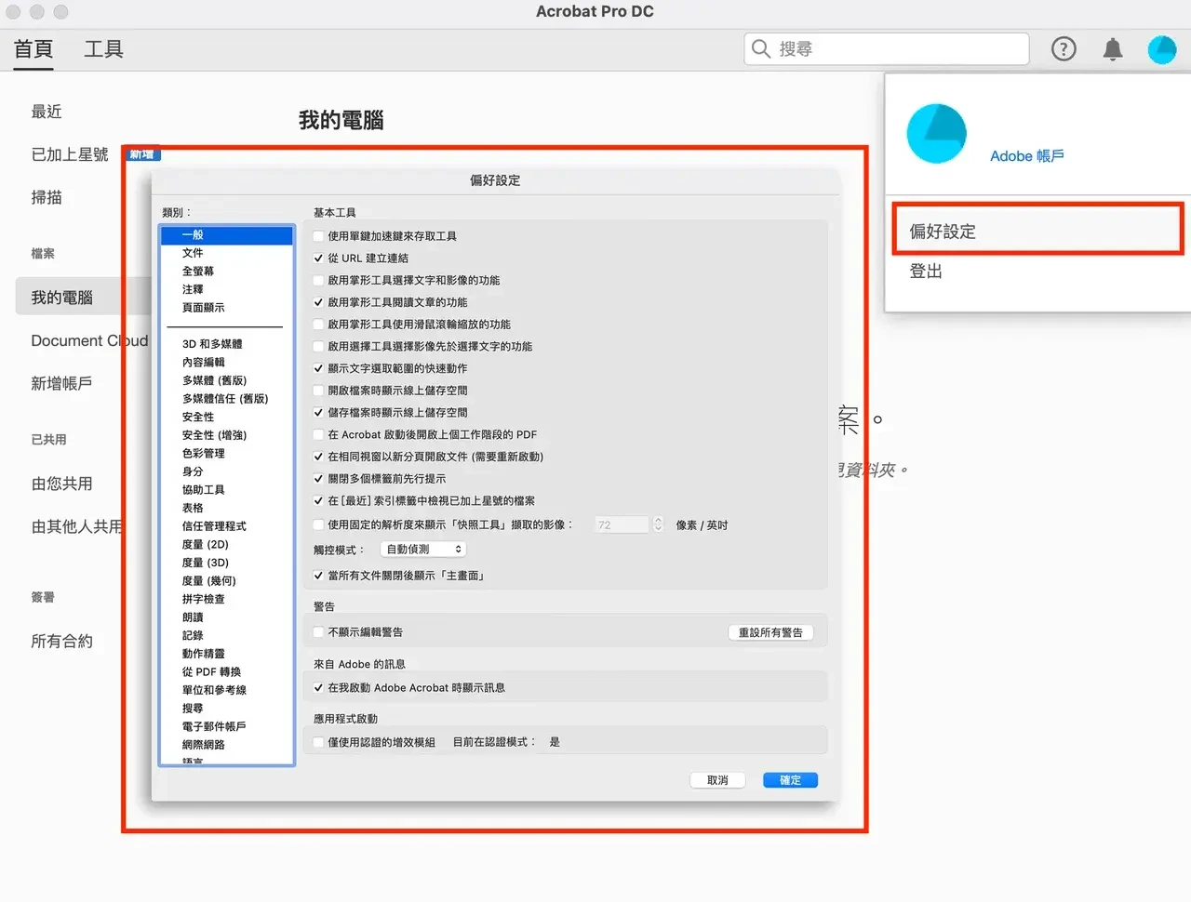Click the 確定 button
Viewport: 1191px width, 902px height.
[x=790, y=780]
